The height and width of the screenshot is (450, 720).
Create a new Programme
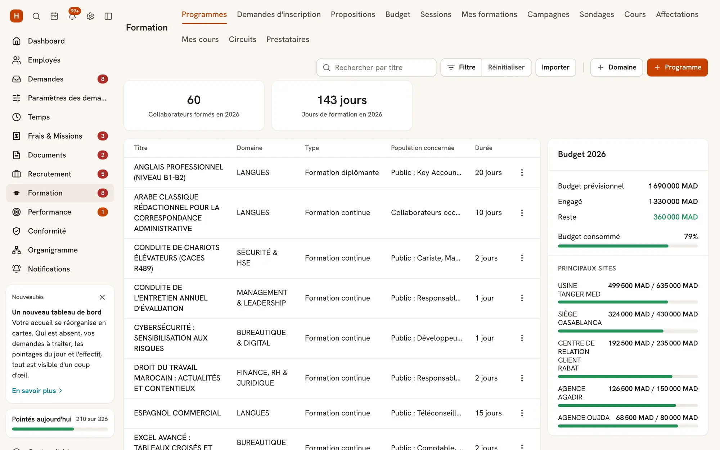click(x=677, y=68)
